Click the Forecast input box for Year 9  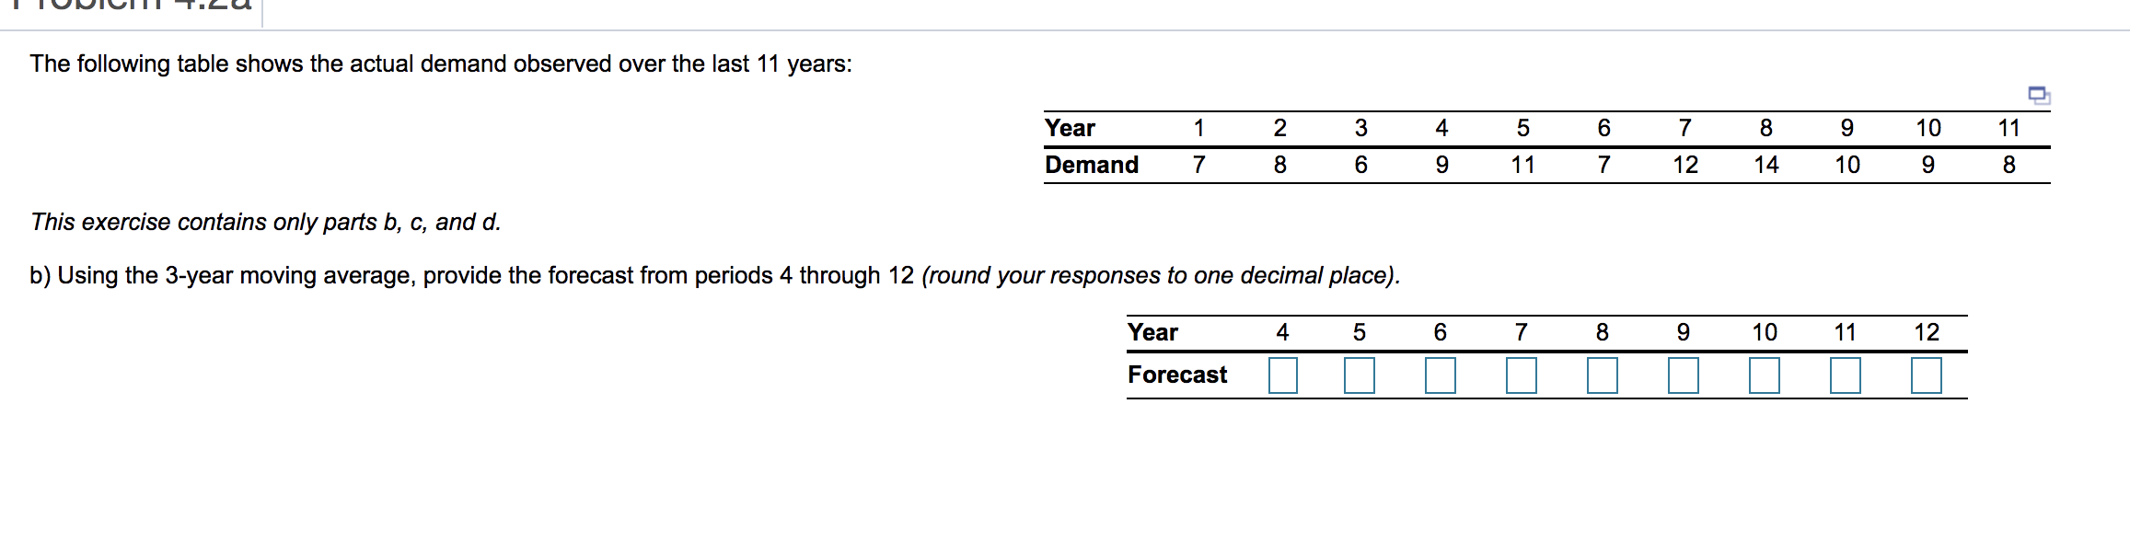tap(1683, 375)
